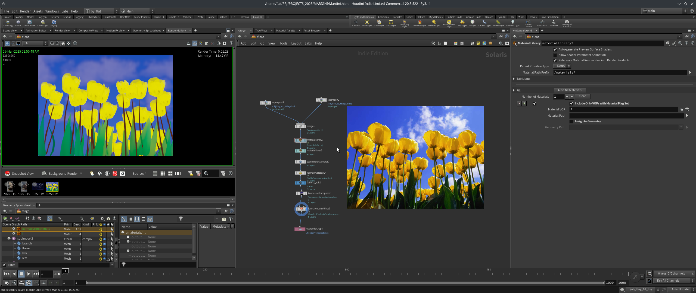
Task: Switch to the Material Palette tab
Action: 285,31
